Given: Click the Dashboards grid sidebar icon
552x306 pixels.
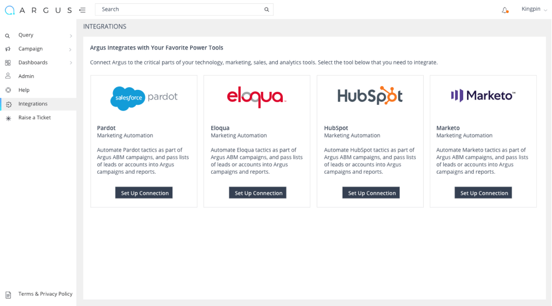Looking at the screenshot, I should (8, 62).
